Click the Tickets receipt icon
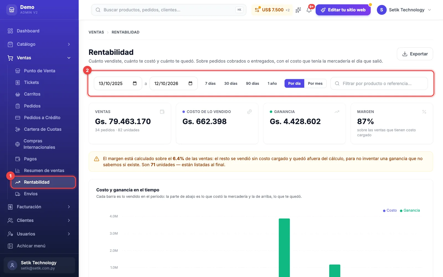This screenshot has width=443, height=277. (18, 83)
